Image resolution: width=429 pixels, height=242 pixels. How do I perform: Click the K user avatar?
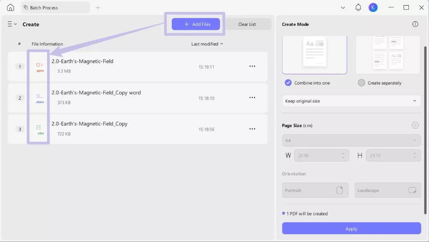373,7
